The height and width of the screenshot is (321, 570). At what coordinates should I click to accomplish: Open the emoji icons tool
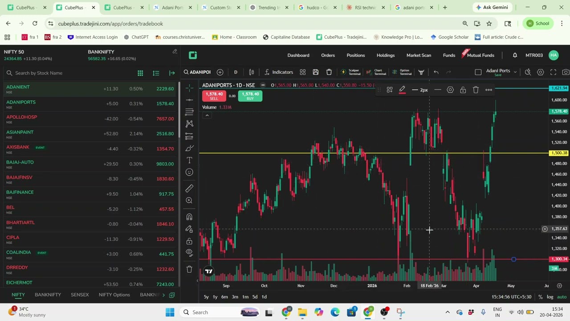click(x=189, y=172)
